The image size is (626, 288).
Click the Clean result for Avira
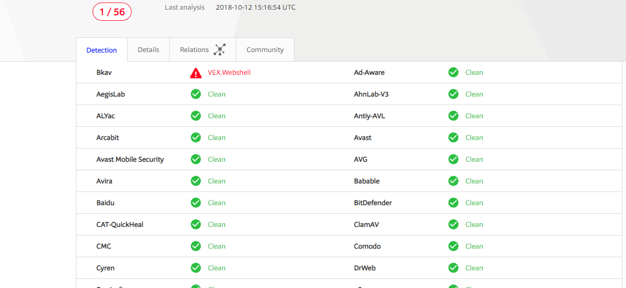pyautogui.click(x=217, y=181)
